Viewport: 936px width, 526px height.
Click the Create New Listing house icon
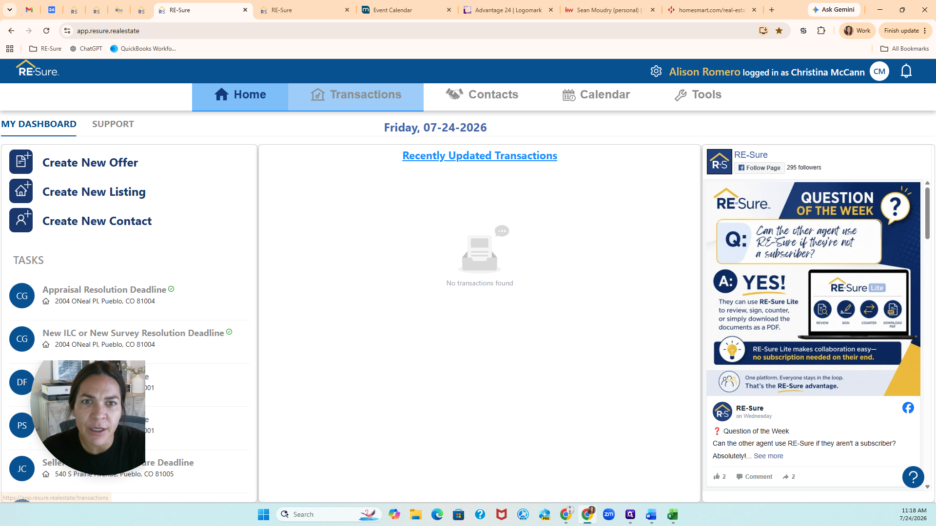click(21, 191)
